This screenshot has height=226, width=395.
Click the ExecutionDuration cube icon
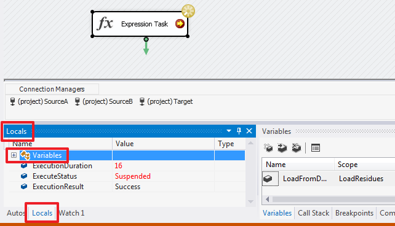24,166
